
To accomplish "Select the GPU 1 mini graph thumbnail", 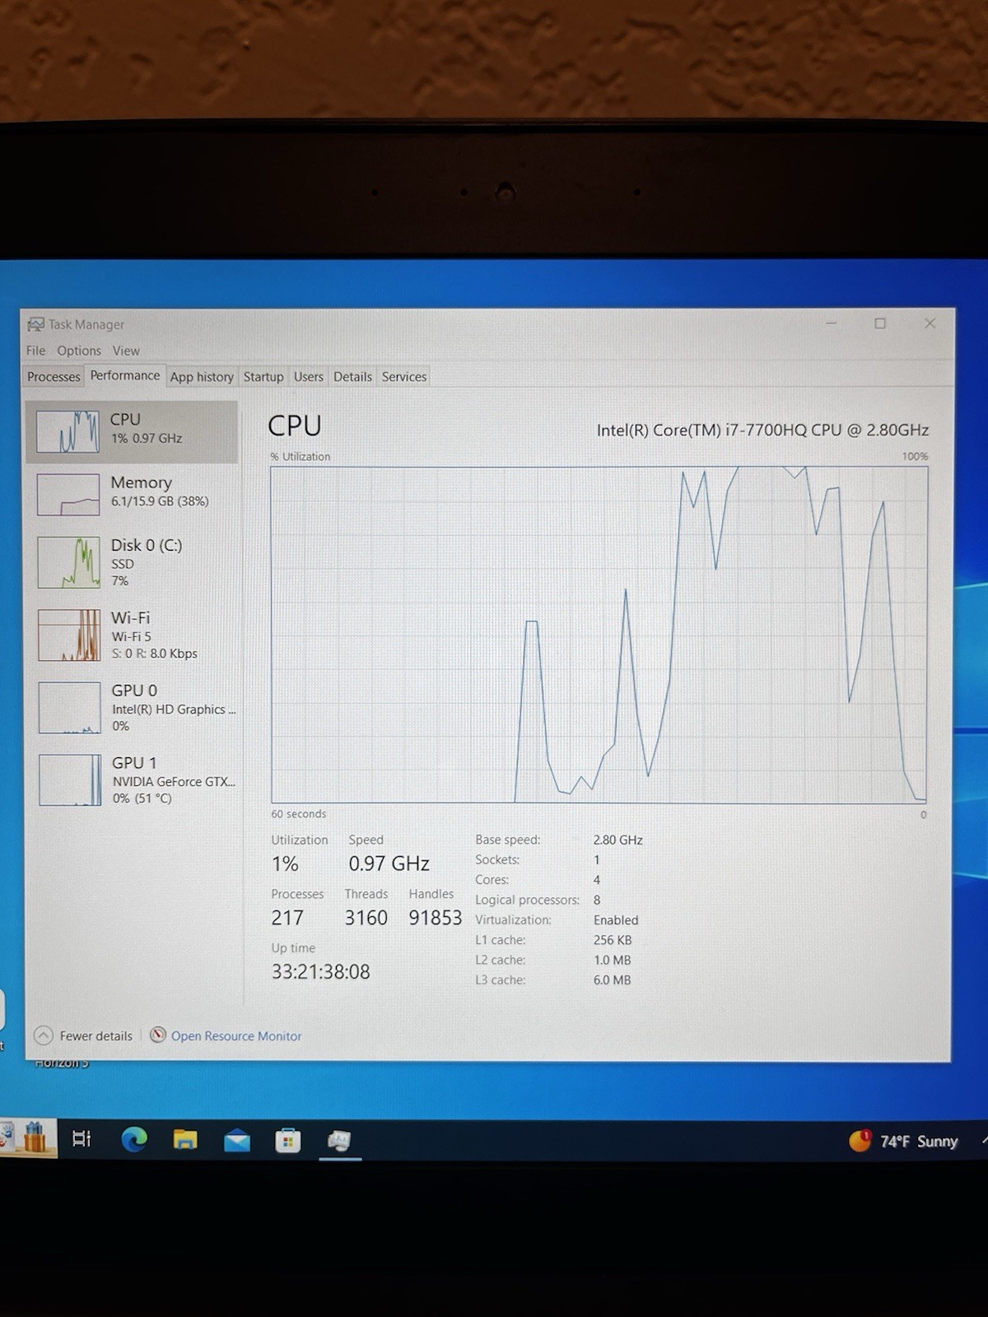I will coord(70,779).
